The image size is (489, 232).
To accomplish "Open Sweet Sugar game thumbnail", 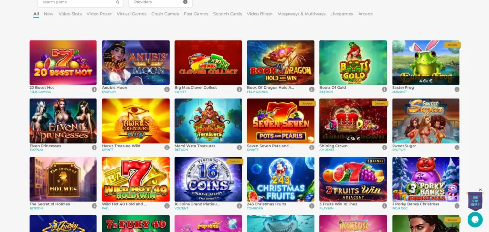I will coord(425,121).
